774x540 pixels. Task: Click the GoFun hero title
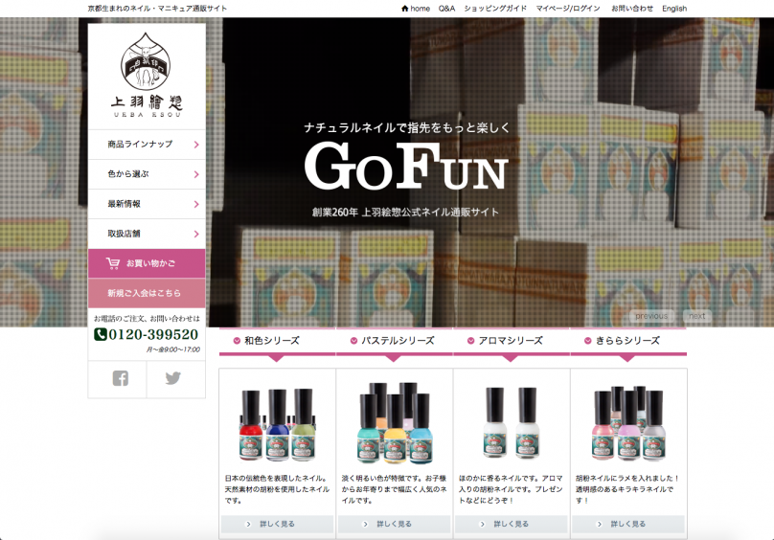[406, 167]
